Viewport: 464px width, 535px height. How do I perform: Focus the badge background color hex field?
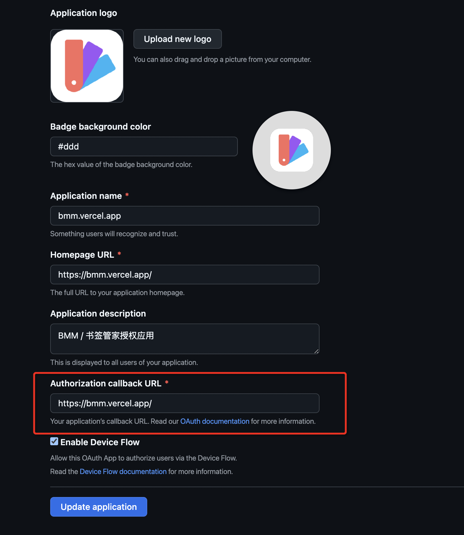(x=144, y=146)
